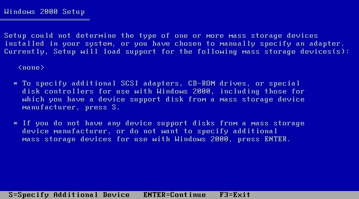The image size is (359, 199).
Task: Click "disk controllers" in the first bullet
Action: [x=58, y=92]
